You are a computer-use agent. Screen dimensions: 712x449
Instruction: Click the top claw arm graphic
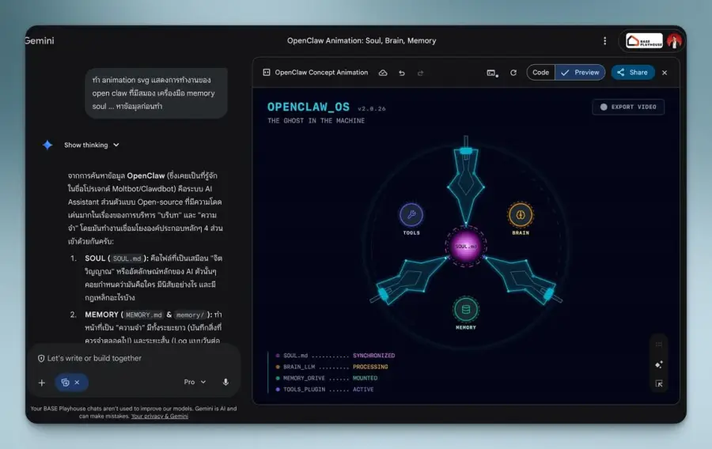pos(466,181)
